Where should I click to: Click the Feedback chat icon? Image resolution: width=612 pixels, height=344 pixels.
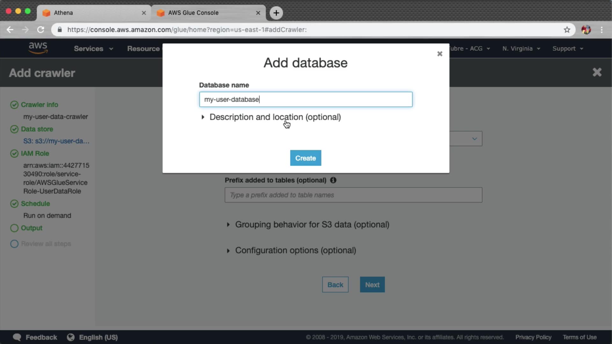click(17, 337)
